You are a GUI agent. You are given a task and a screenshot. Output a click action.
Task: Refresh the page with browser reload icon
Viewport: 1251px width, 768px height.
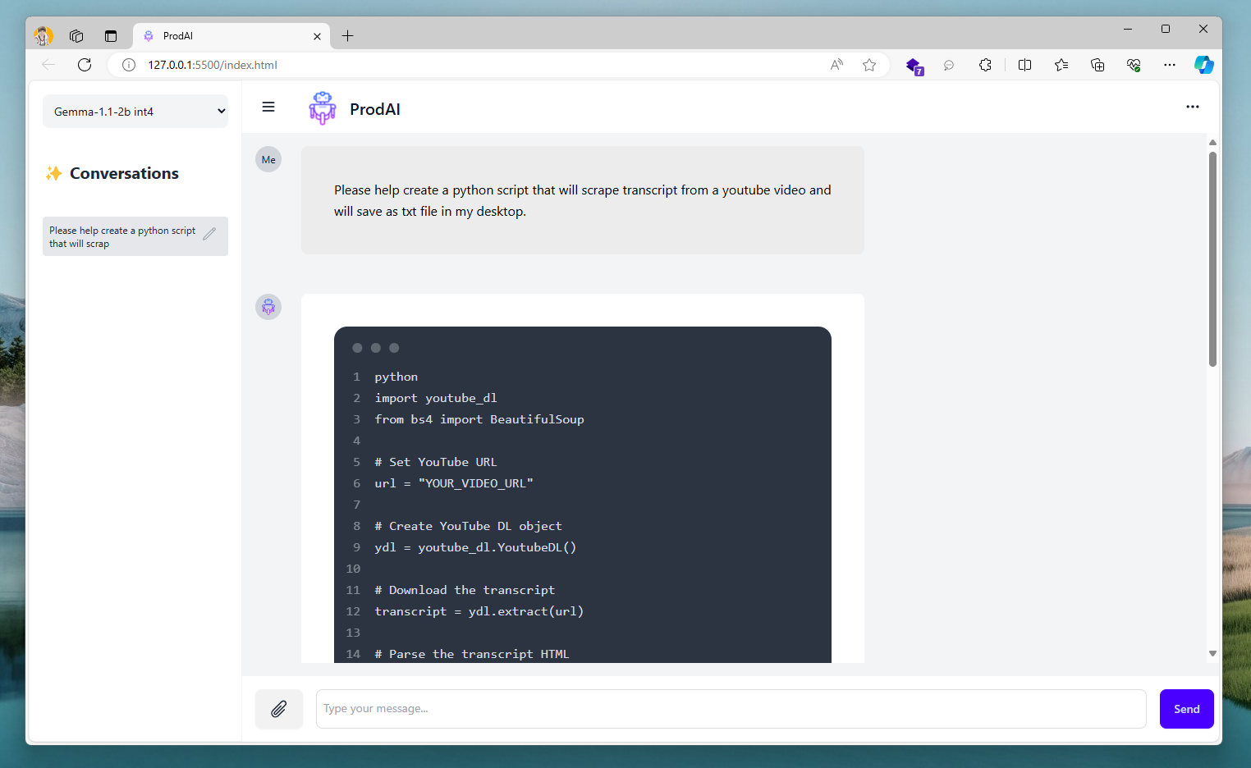pyautogui.click(x=85, y=65)
